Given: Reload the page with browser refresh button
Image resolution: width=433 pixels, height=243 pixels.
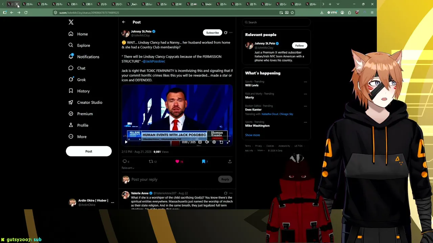Looking at the screenshot, I should pos(26,12).
